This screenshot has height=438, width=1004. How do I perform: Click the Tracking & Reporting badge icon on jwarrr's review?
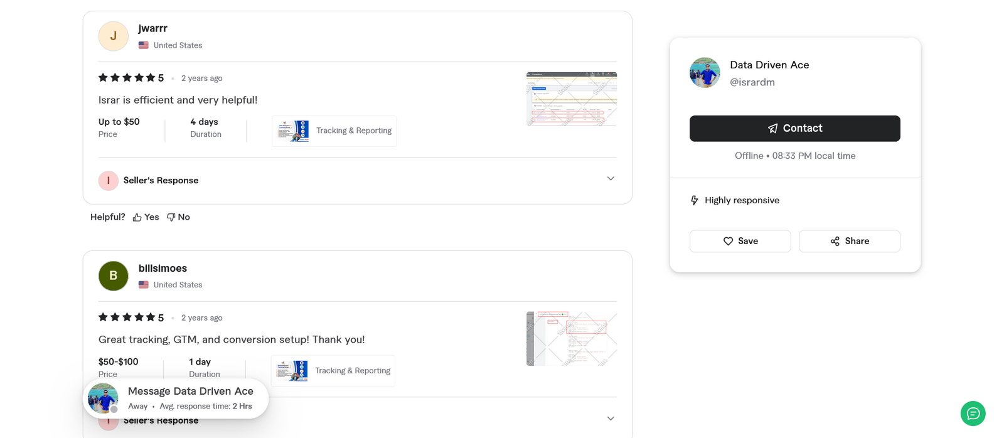(x=292, y=131)
